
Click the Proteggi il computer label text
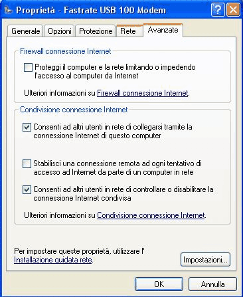click(115, 71)
